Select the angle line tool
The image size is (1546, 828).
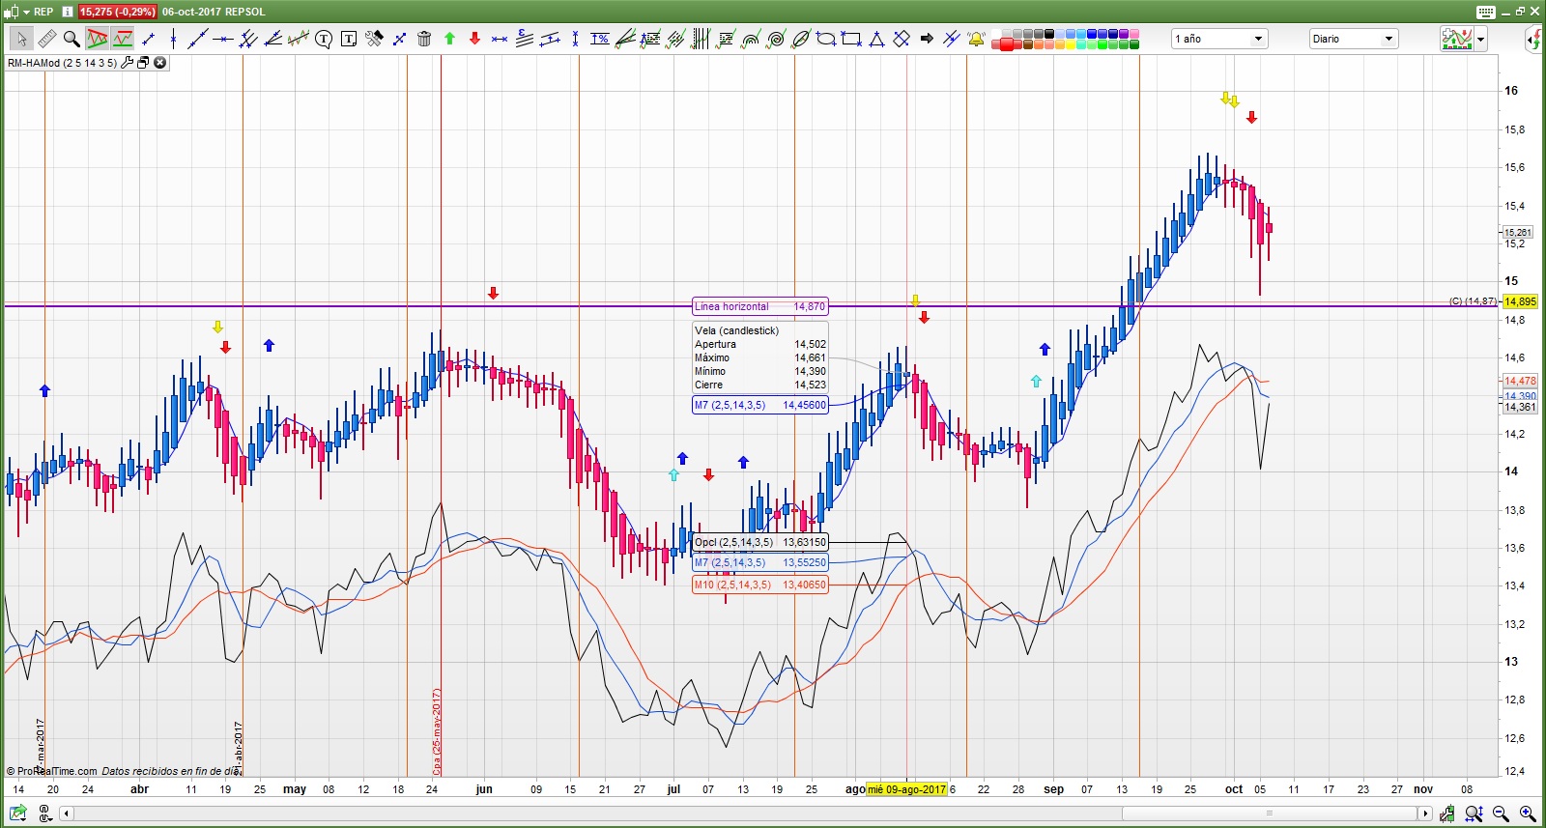point(273,39)
